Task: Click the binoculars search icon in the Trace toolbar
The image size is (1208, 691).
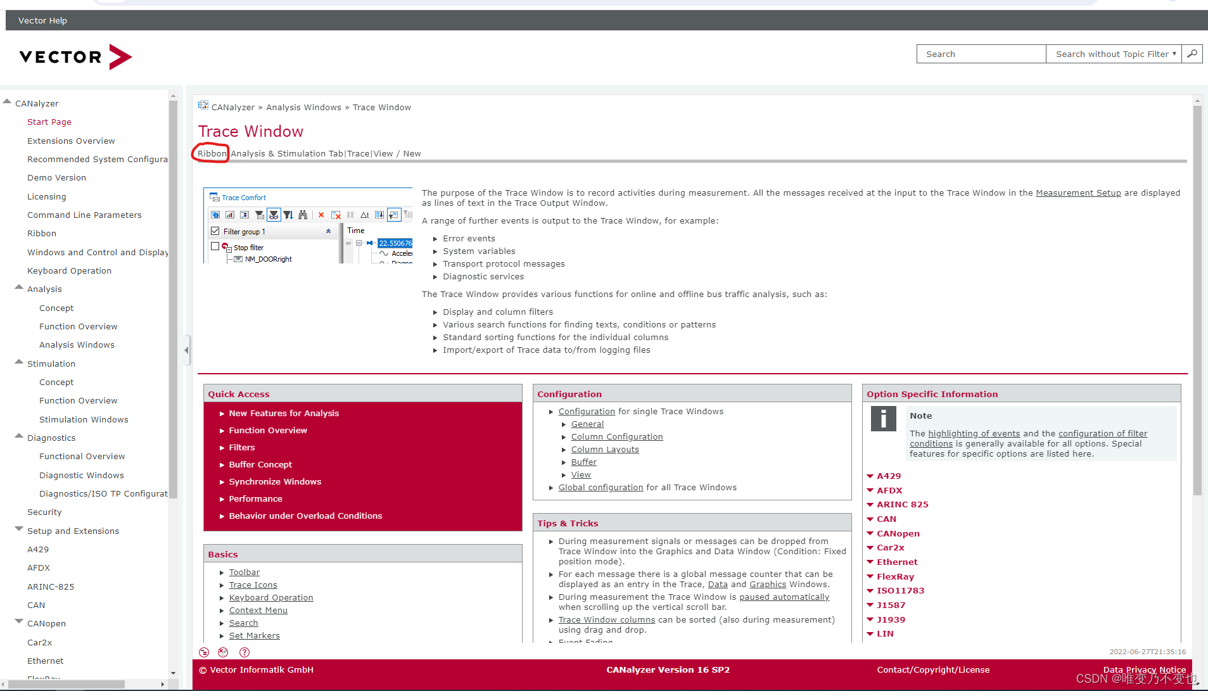Action: 303,215
